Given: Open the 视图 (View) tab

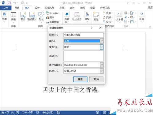Looking at the screenshot, I should [x=92, y=8].
